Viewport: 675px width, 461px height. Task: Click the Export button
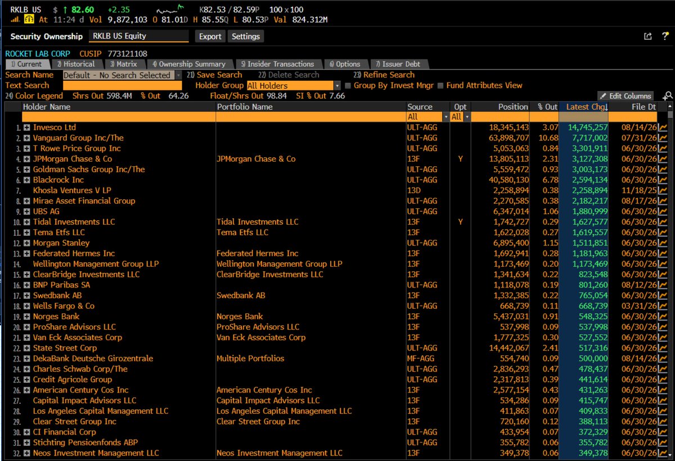coord(210,36)
